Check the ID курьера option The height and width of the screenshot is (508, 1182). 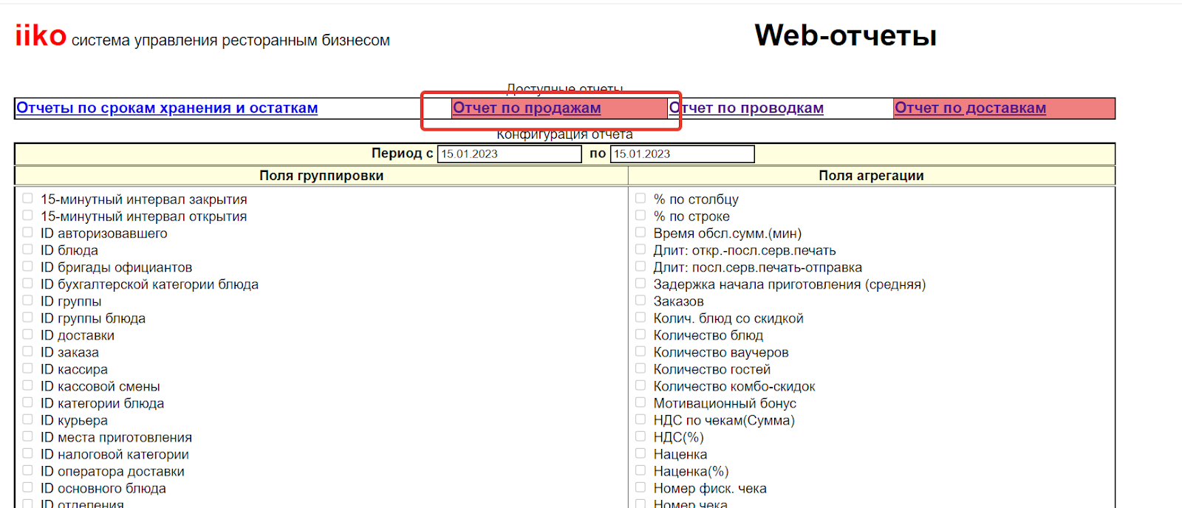[27, 419]
